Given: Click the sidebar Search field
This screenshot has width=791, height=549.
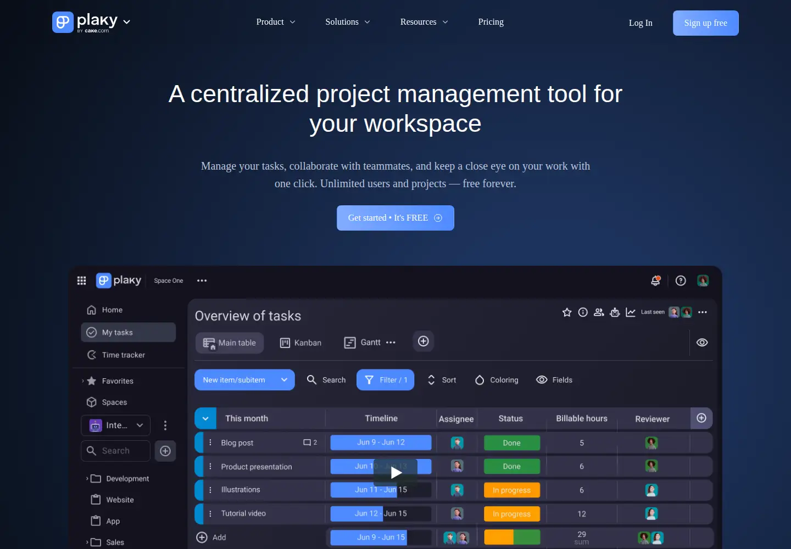Looking at the screenshot, I should 115,451.
